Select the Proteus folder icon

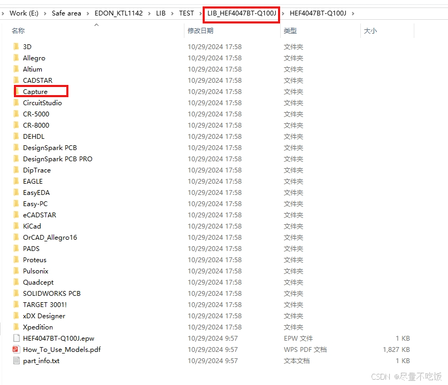16,260
